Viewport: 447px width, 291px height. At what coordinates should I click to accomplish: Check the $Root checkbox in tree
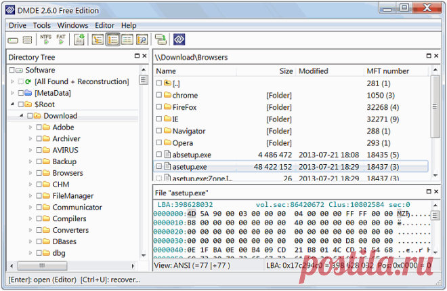(x=21, y=104)
